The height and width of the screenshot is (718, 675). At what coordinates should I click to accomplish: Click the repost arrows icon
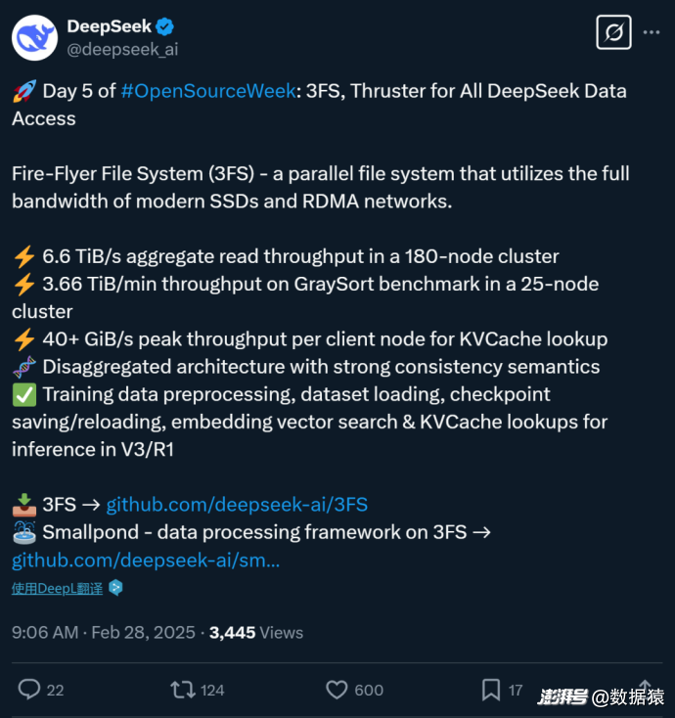[x=182, y=690]
